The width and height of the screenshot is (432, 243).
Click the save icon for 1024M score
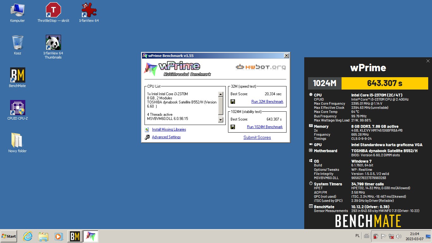[233, 127]
